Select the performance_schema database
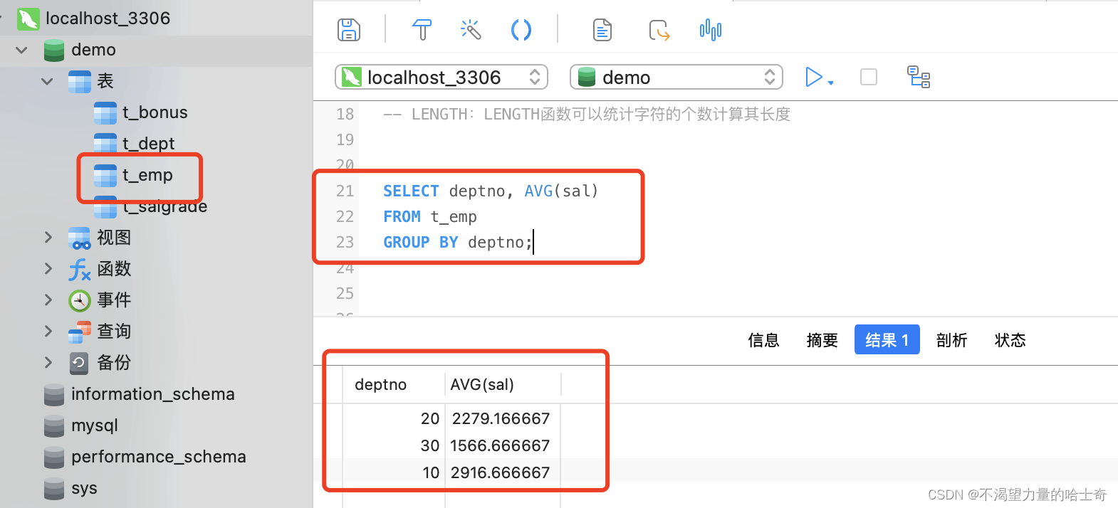 pos(159,457)
